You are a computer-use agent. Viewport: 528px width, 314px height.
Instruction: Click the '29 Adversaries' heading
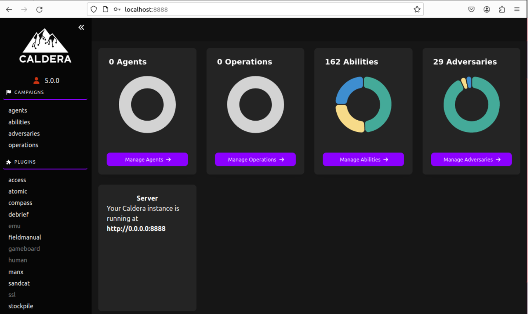(x=465, y=62)
